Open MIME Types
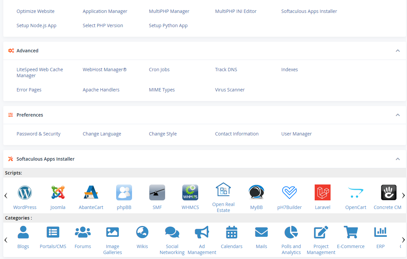Viewport: 407px width, 259px height. point(162,90)
